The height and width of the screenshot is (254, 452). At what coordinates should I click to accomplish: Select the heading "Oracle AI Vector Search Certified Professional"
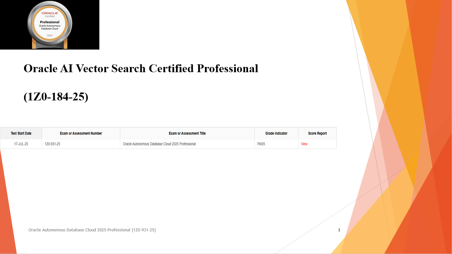141,68
